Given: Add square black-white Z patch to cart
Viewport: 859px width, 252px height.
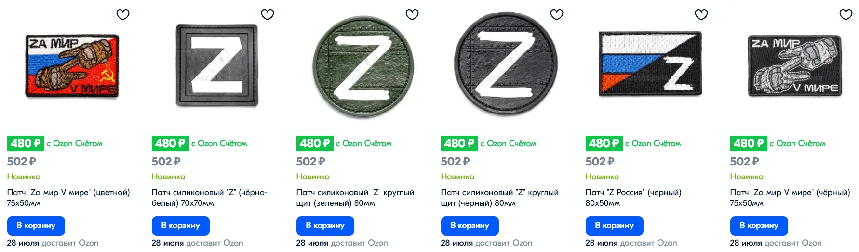Looking at the screenshot, I should [181, 226].
